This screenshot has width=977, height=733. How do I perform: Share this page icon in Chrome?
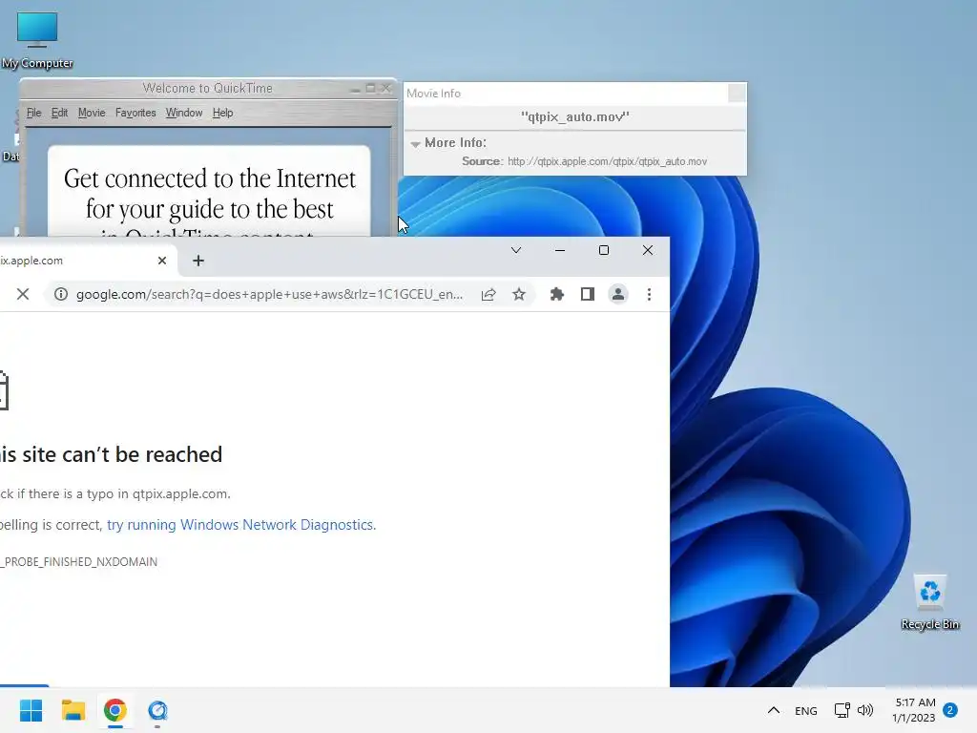click(488, 294)
